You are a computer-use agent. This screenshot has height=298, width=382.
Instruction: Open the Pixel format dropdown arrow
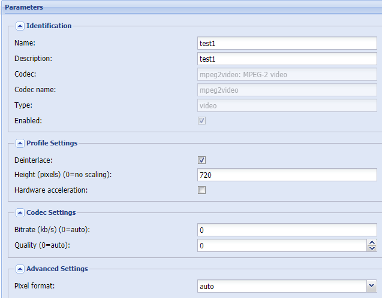click(371, 287)
